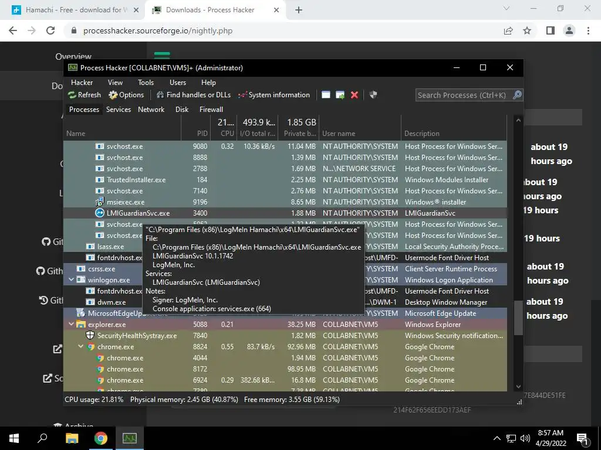601x450 pixels.
Task: Click the 8:57 AM taskbar clock
Action: 551,433
